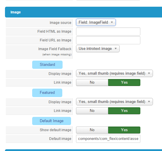
Task: Expand Featured Display image dropdown
Action: point(114,101)
